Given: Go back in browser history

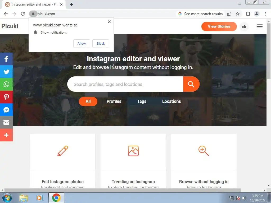Looking at the screenshot, I should click(x=6, y=14).
